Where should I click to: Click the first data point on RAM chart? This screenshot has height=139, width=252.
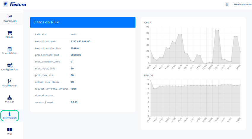[151, 81]
